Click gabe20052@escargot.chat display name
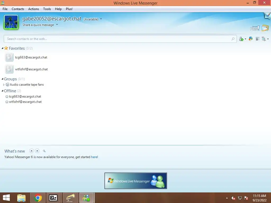This screenshot has width=271, height=203. [x=52, y=19]
